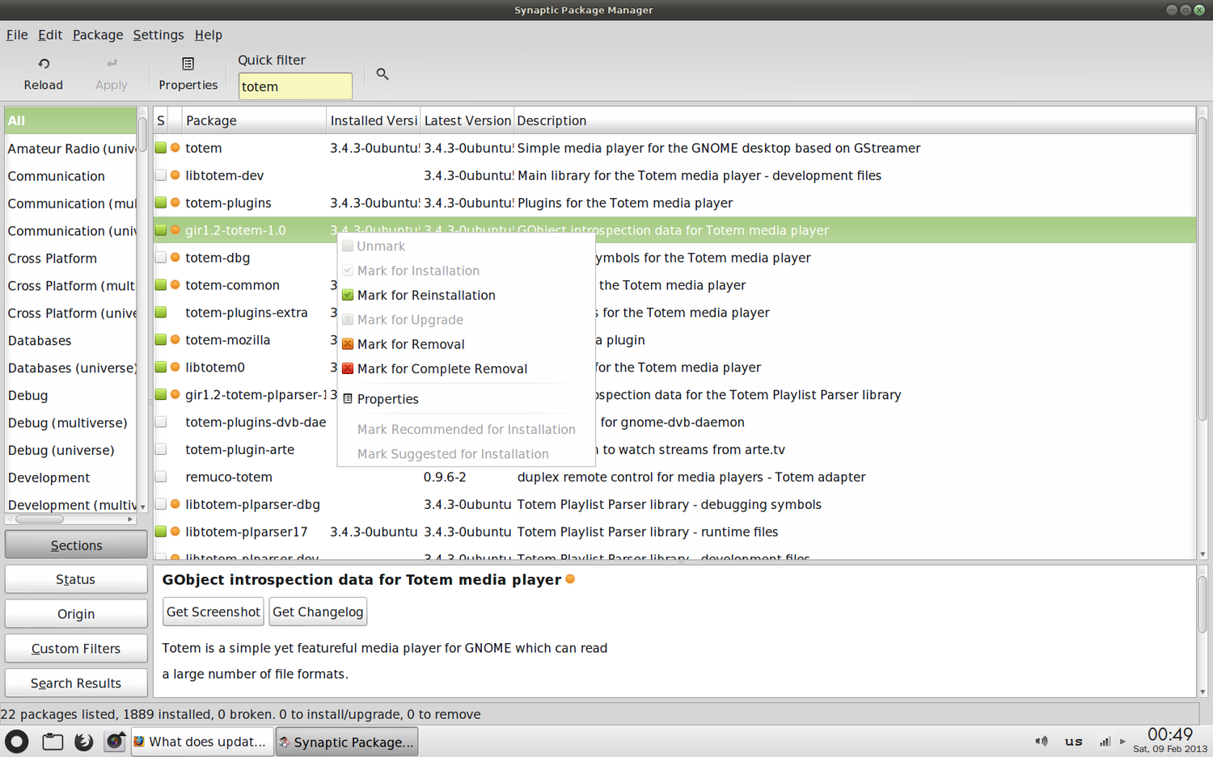Screen dimensions: 1213x757
Task: Click the supported icon beside totem-mozilla
Action: pyautogui.click(x=175, y=340)
